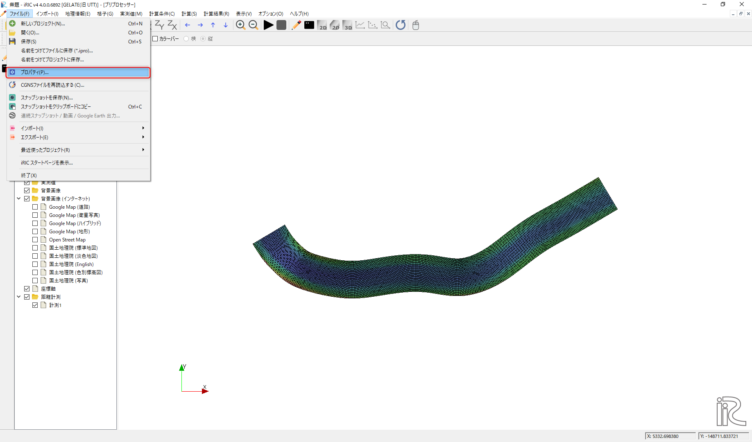This screenshot has height=442, width=752.
Task: Expand the インポート(I) submenu in File menu
Action: [x=79, y=128]
